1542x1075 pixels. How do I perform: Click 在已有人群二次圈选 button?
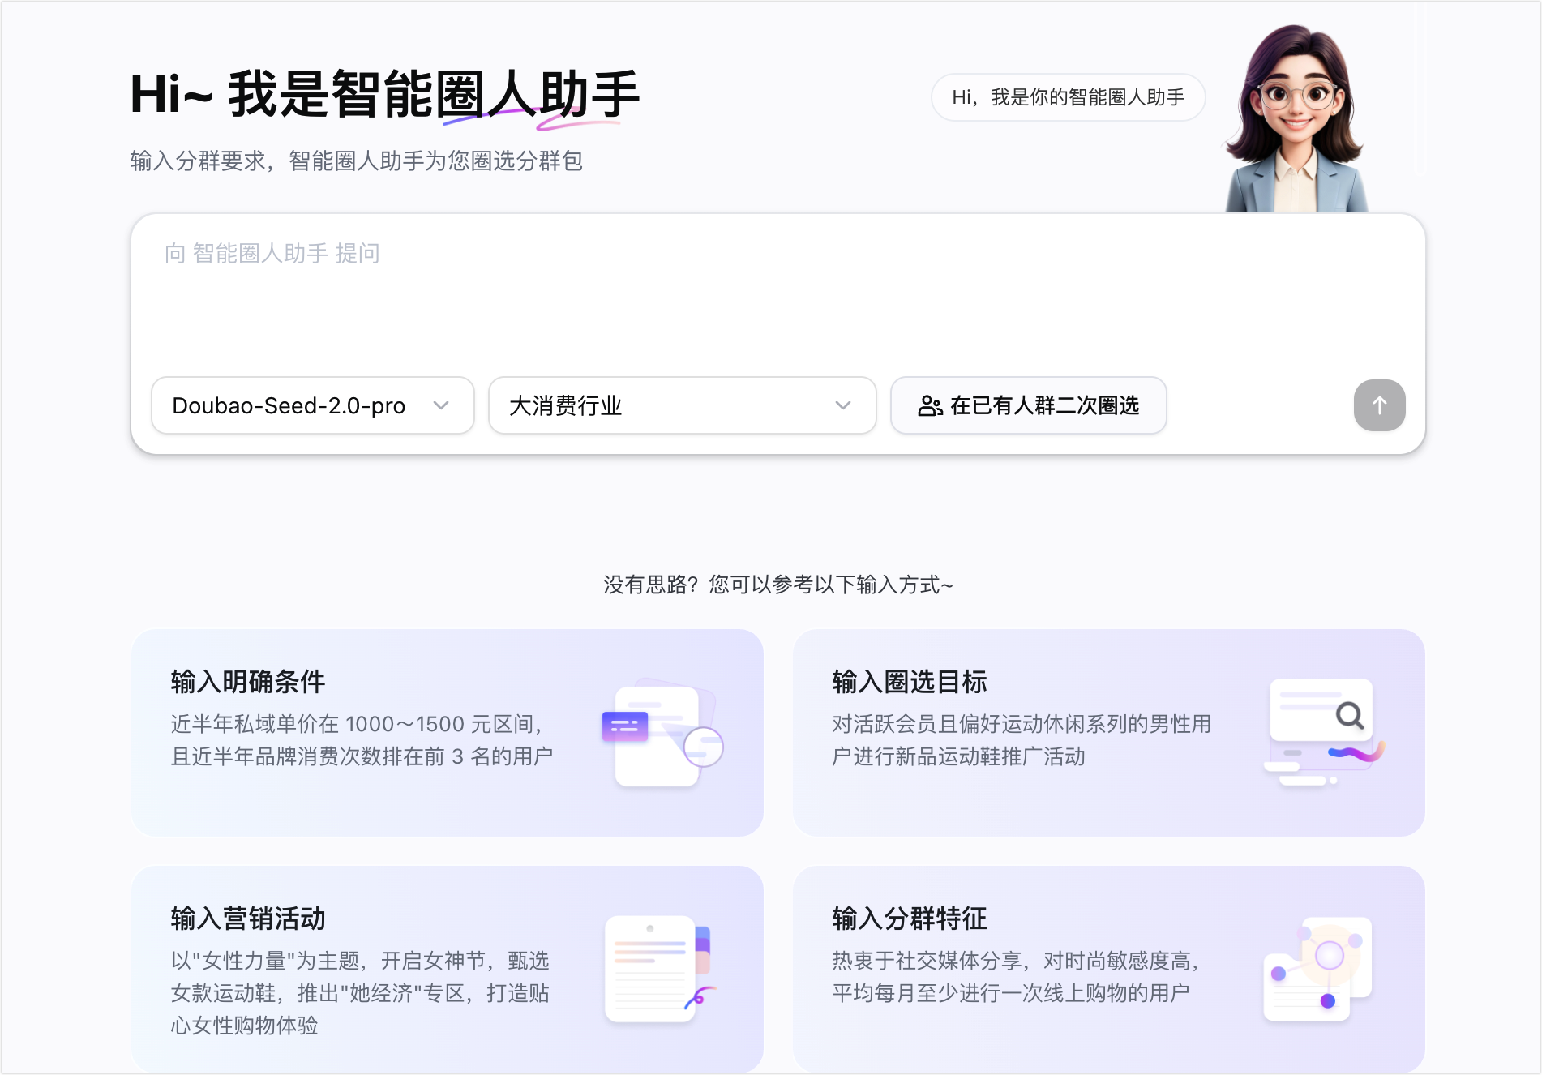click(x=1028, y=405)
